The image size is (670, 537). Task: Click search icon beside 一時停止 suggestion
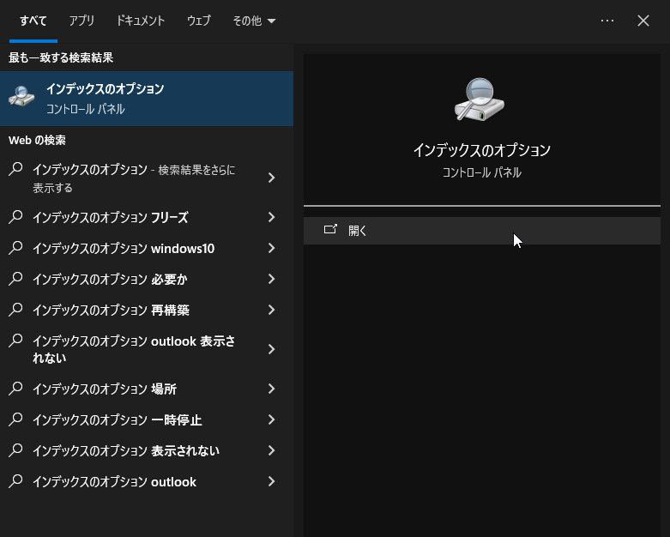(x=15, y=420)
